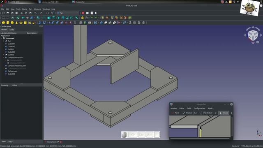Expand the Cut002 tree item
This screenshot has height=148, width=263.
pyautogui.click(x=4, y=55)
